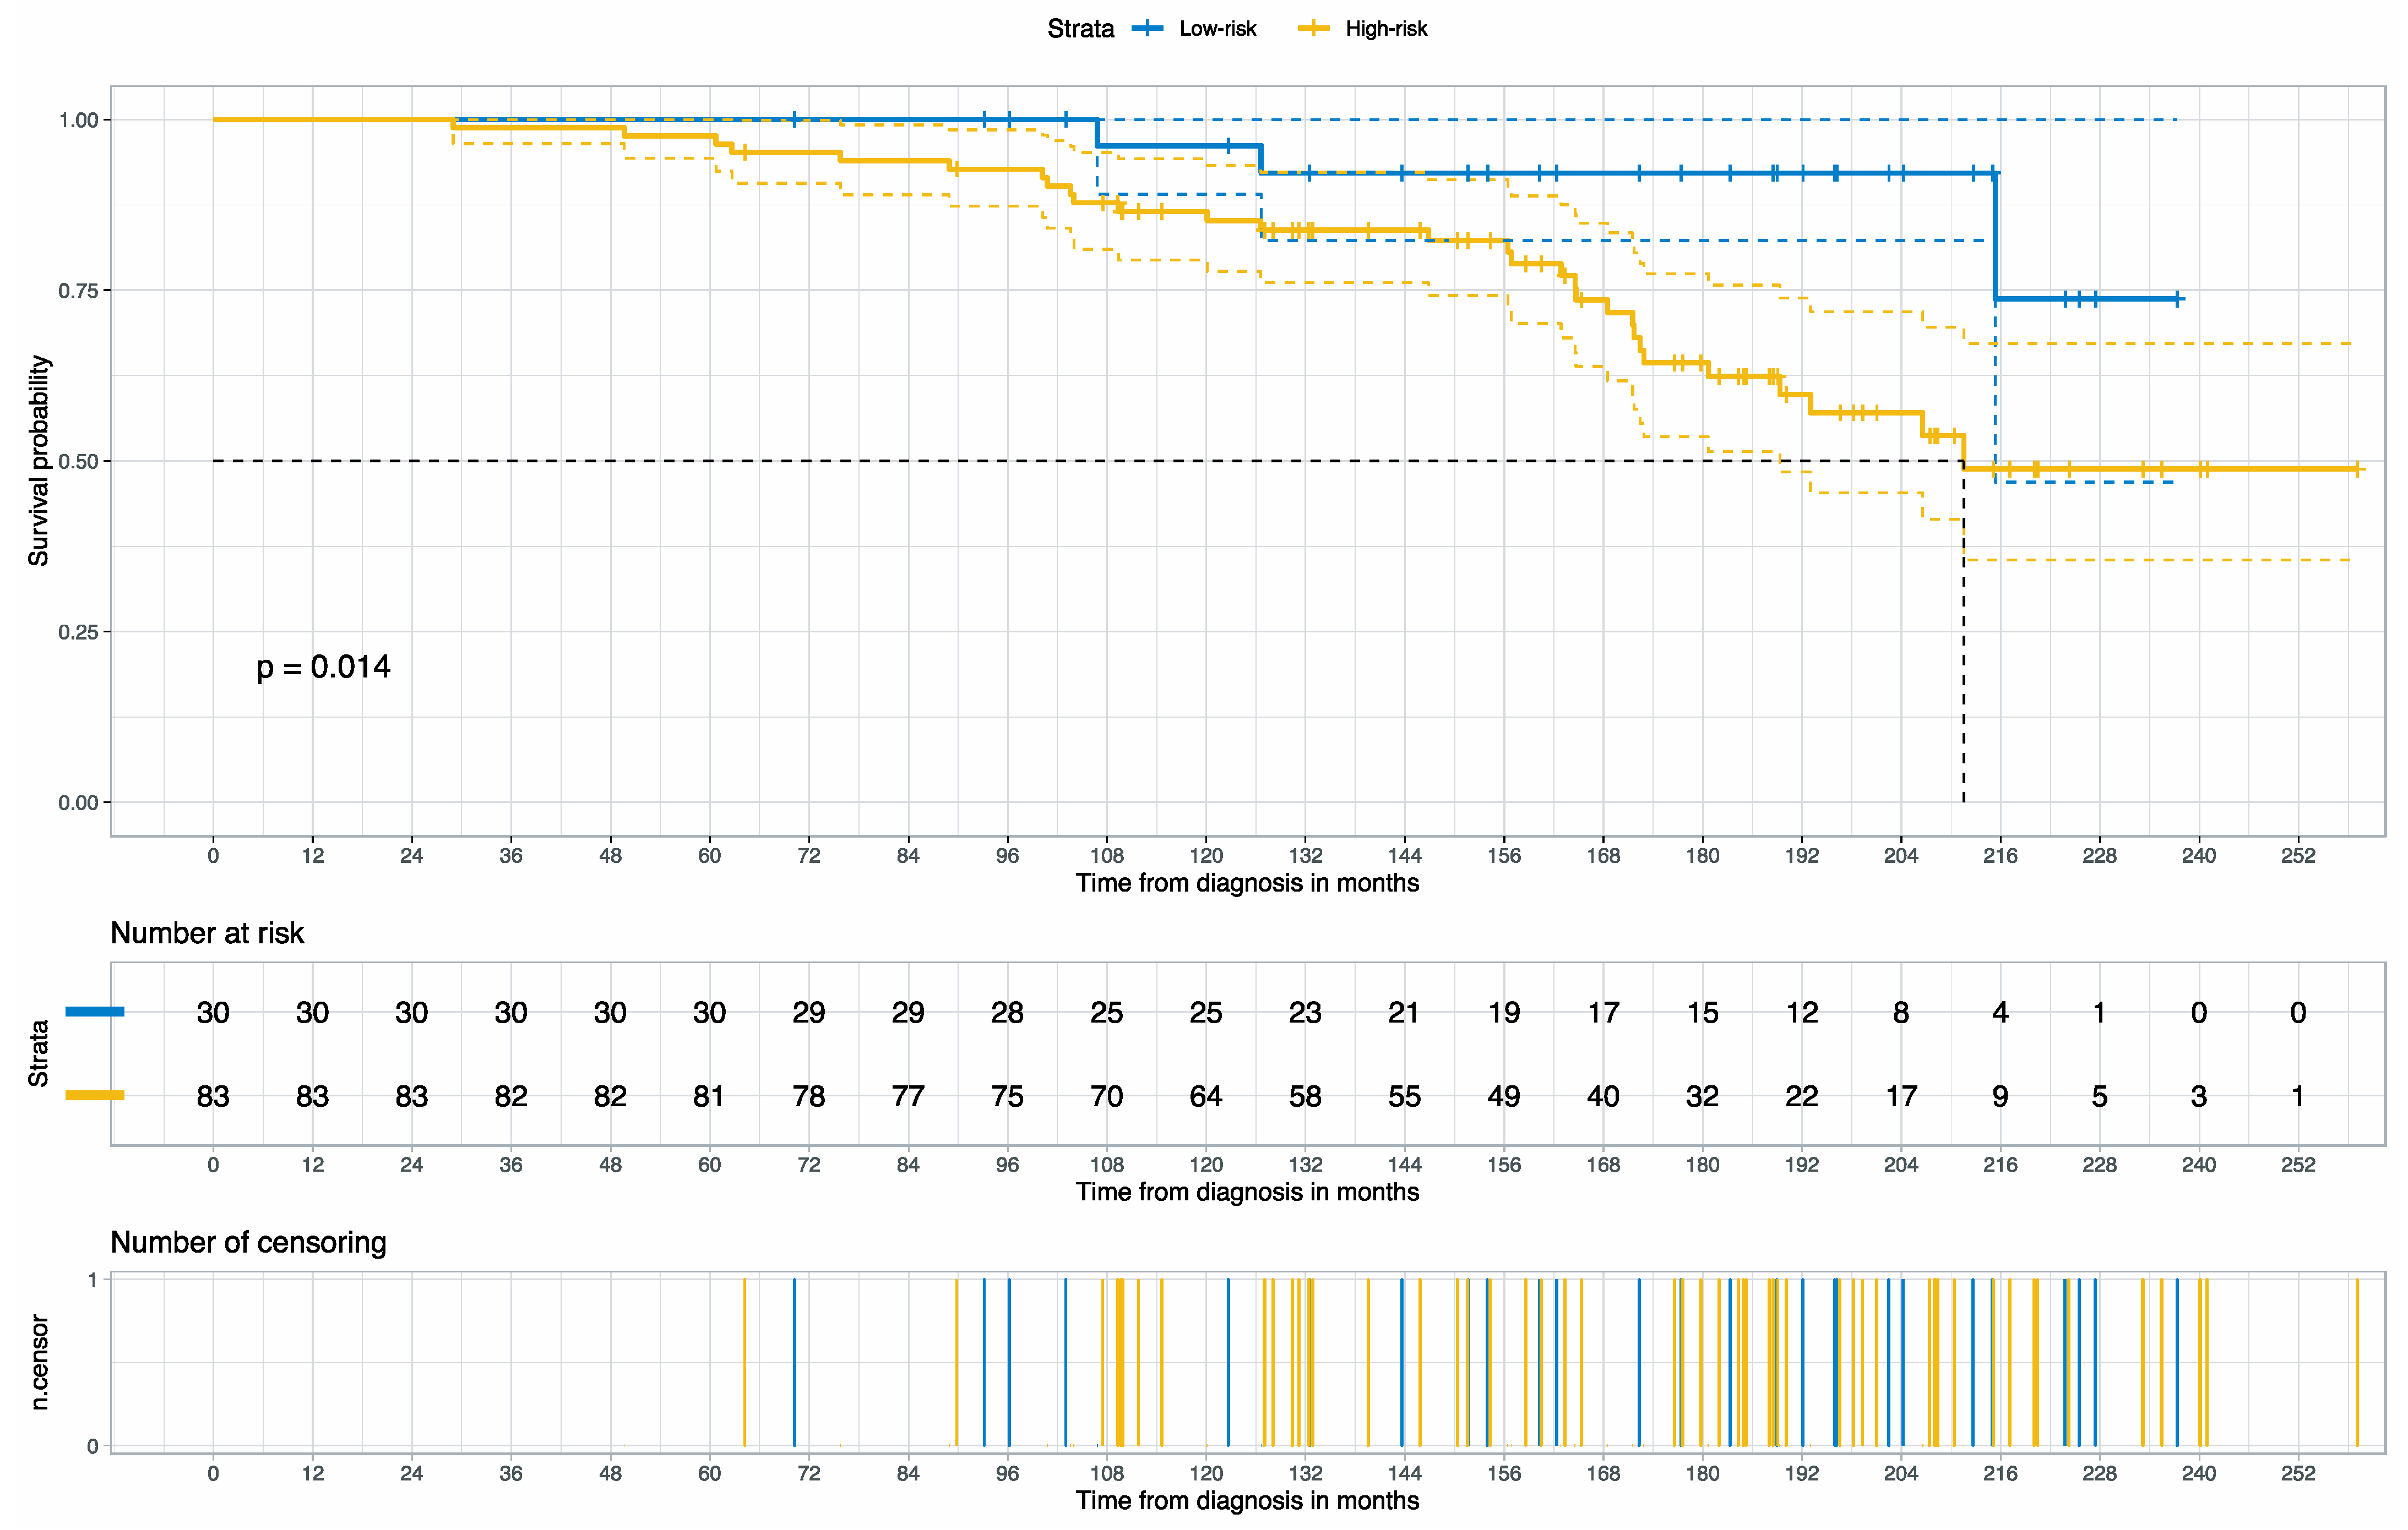
Task: Click the last yellow censoring bar past 252
Action: tap(2357, 1362)
